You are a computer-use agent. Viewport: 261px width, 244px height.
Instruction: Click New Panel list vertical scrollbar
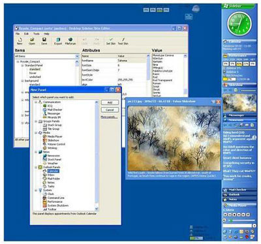point(97,155)
